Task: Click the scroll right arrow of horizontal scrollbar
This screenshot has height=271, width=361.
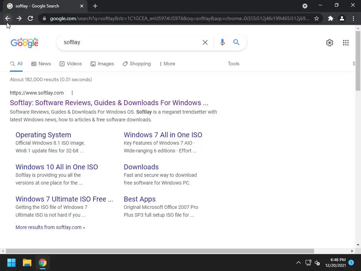Action: click(352, 251)
